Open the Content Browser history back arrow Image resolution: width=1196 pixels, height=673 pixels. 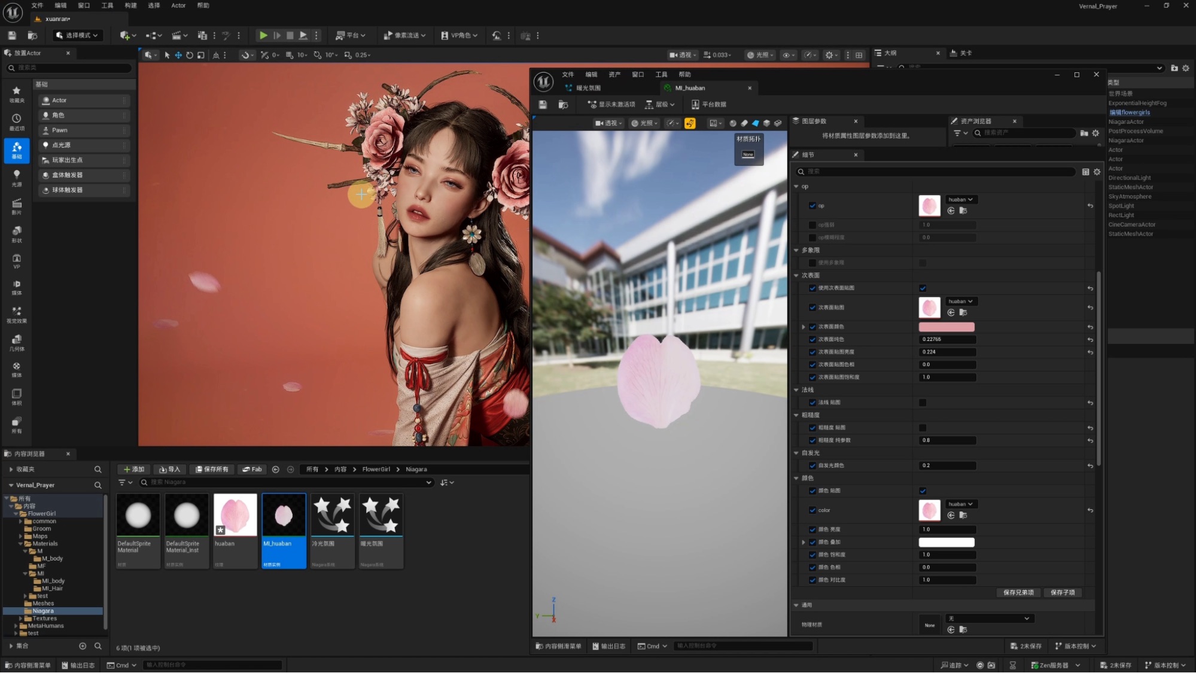pos(276,470)
